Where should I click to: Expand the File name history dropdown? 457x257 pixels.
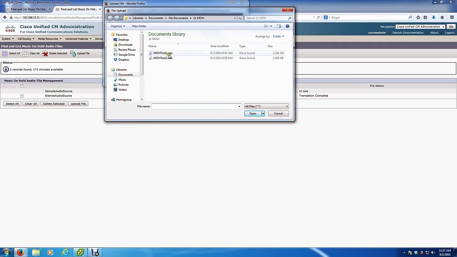239,106
